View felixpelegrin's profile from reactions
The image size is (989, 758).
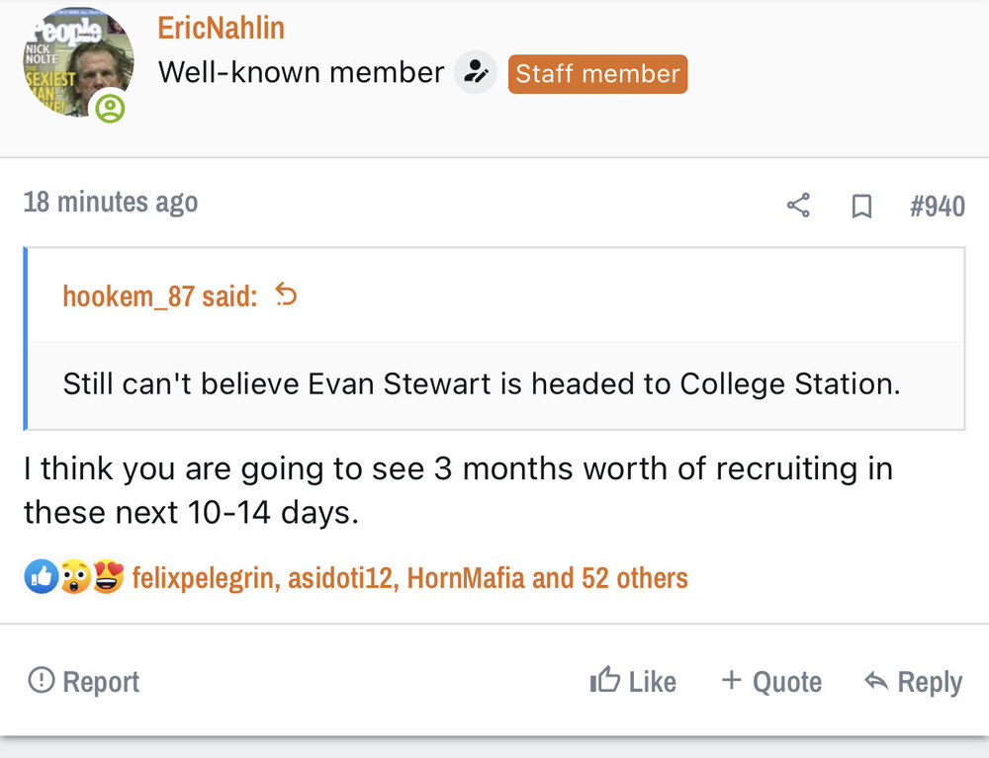204,577
